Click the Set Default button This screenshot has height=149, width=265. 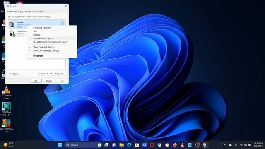[44, 74]
